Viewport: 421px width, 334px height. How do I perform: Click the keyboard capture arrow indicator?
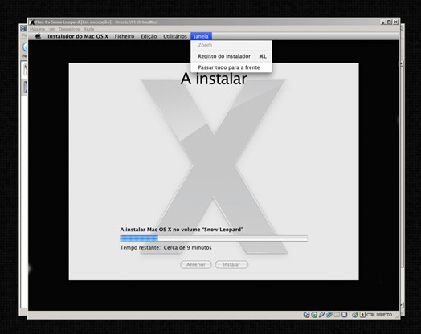362,315
